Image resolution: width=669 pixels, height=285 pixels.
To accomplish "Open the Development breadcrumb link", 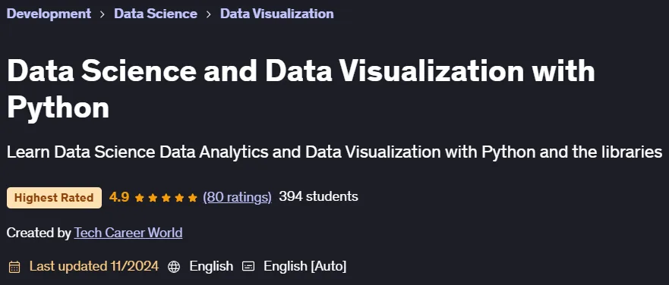I will pyautogui.click(x=49, y=14).
